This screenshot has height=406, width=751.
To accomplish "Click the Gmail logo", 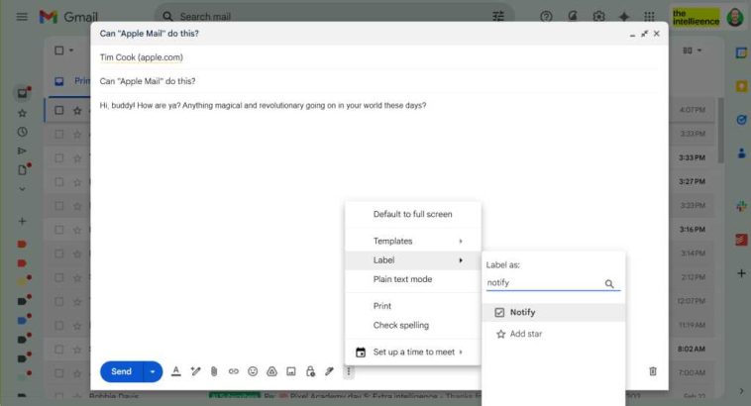I will point(68,17).
